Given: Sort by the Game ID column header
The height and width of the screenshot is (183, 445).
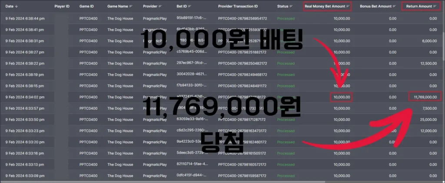Looking at the screenshot, I should 86,6.
